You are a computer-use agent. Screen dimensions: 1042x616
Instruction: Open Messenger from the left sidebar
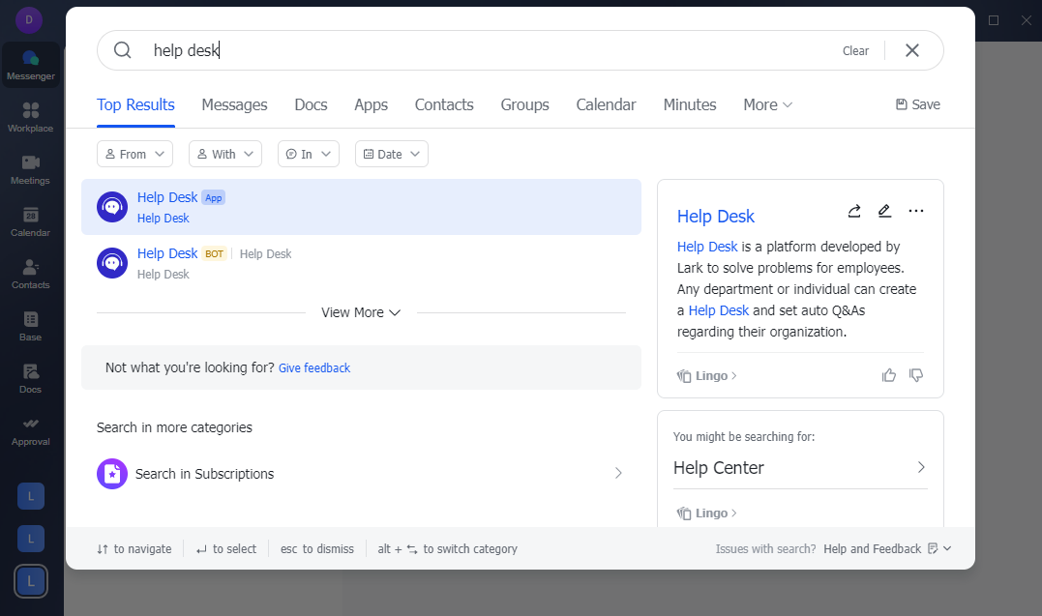30,66
